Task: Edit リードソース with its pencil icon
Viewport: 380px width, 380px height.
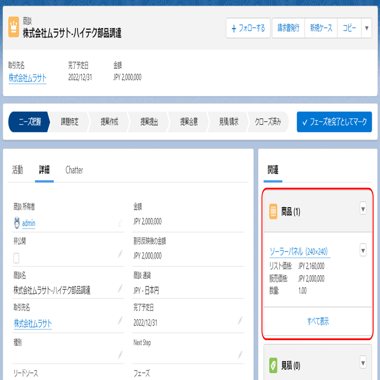Action: [121, 378]
